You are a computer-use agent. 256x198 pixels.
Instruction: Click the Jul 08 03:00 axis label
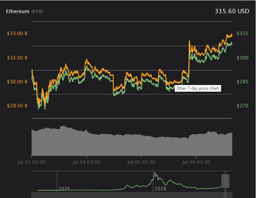[x=196, y=162]
